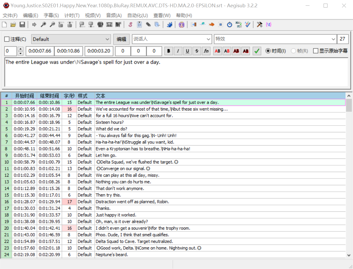353x269 pixels.
Task: Click the duration field 0:00:03.20
Action: click(99, 51)
